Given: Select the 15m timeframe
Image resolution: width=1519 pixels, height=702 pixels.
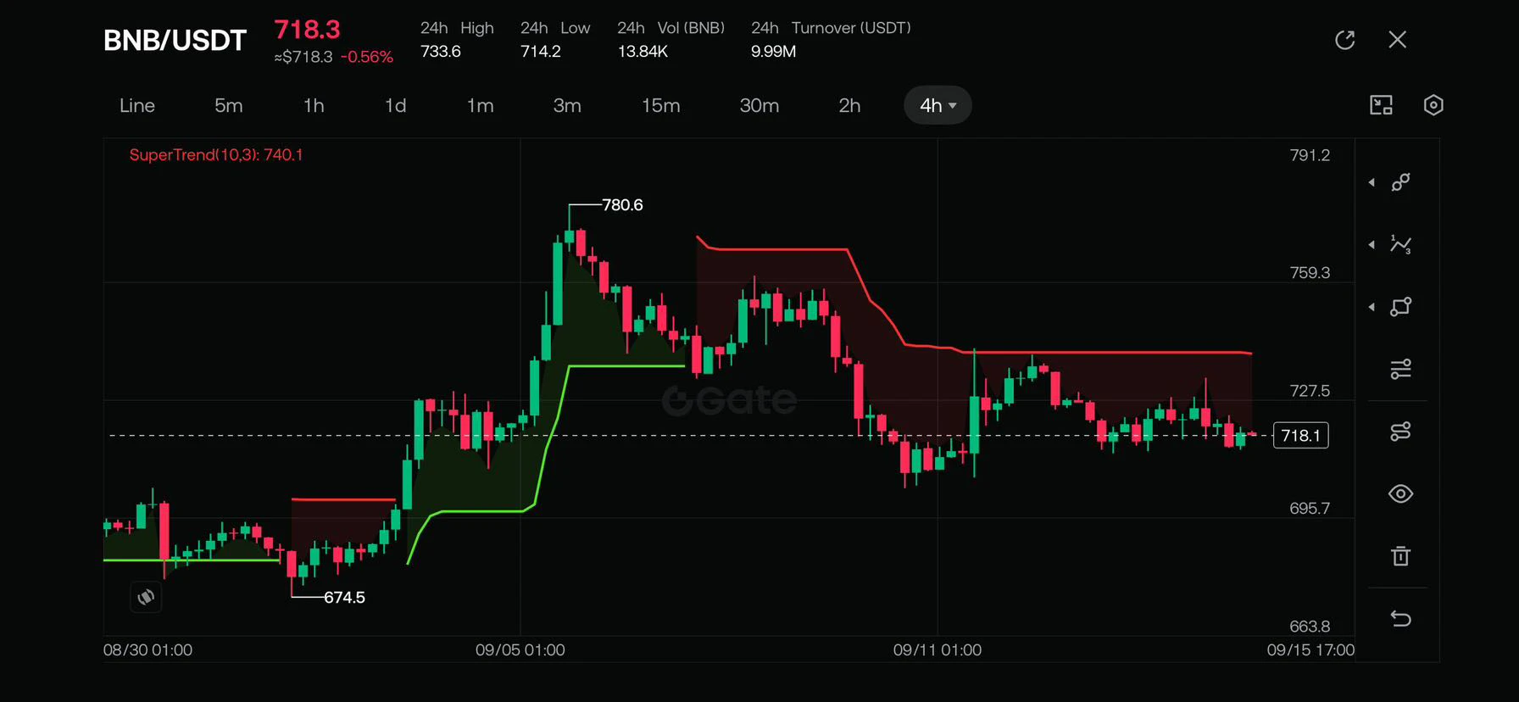Looking at the screenshot, I should pyautogui.click(x=661, y=105).
